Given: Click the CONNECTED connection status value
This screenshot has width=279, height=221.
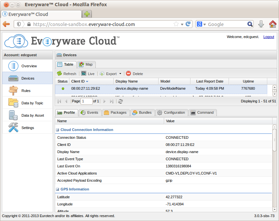Looking at the screenshot, I should (x=177, y=138).
